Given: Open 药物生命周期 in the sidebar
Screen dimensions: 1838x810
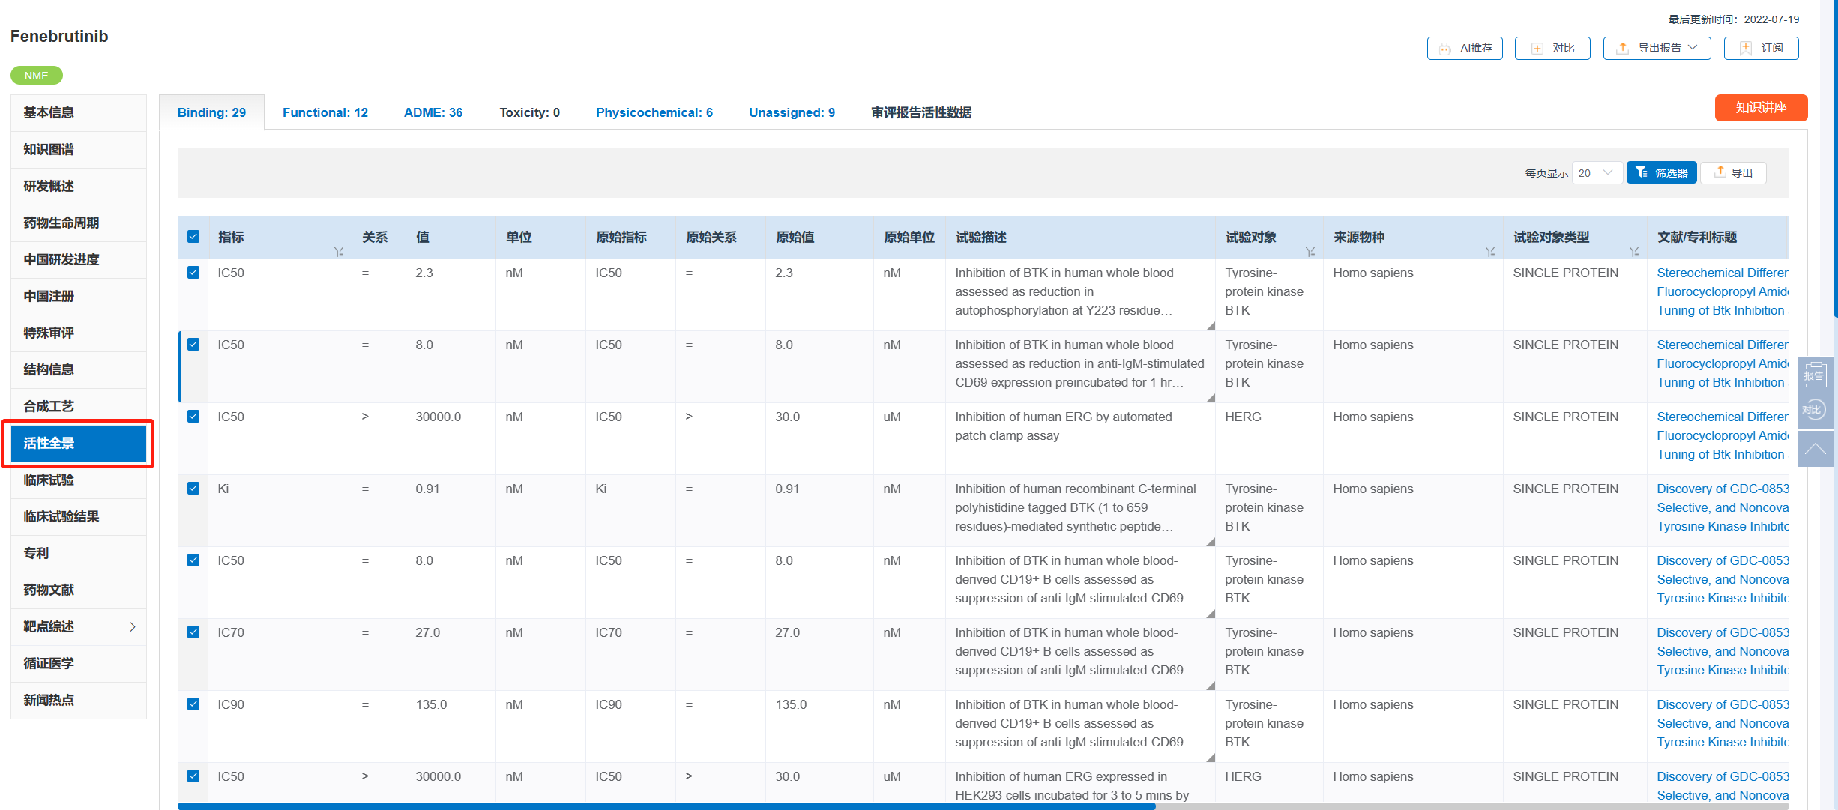Looking at the screenshot, I should click(x=79, y=223).
